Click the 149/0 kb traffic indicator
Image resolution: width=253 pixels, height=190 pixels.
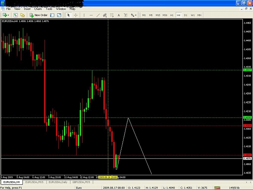[234, 188]
